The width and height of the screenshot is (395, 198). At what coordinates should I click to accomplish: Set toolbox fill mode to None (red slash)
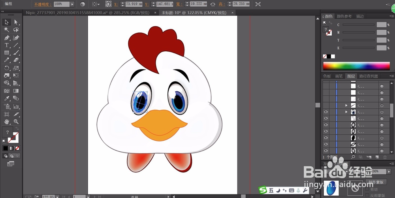point(17,148)
